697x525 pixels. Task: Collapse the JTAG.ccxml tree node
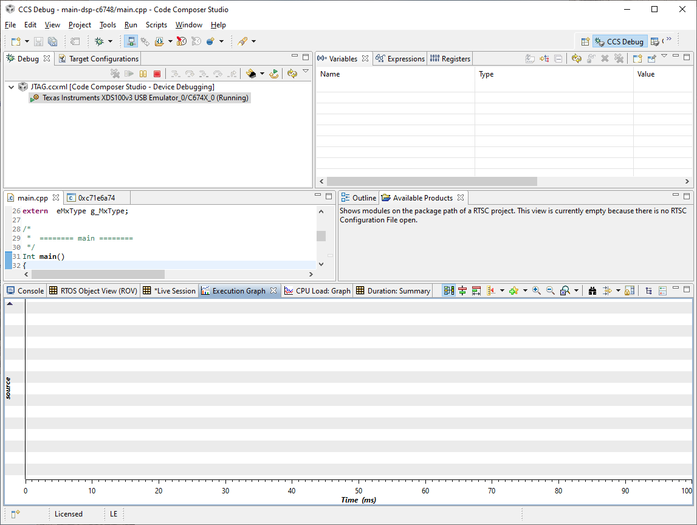tap(11, 87)
